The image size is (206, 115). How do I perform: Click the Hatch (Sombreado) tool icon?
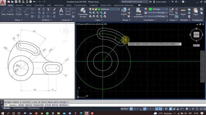coord(32,16)
